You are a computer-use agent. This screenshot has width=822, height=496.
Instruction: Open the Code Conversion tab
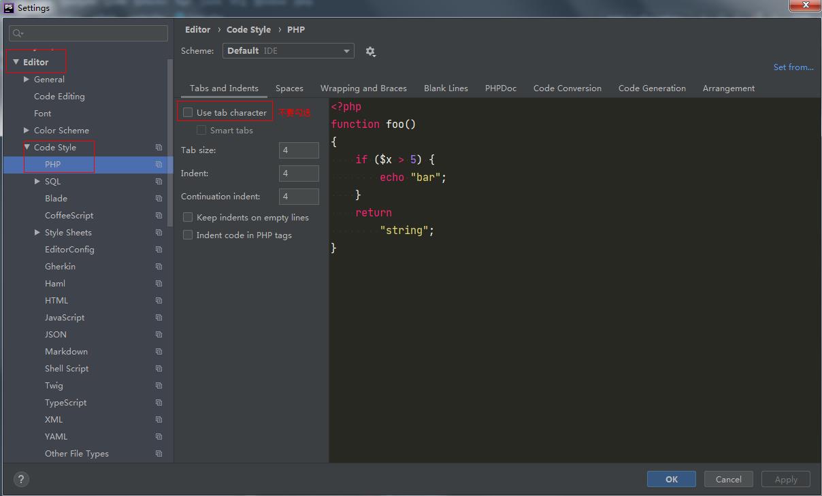click(x=568, y=88)
